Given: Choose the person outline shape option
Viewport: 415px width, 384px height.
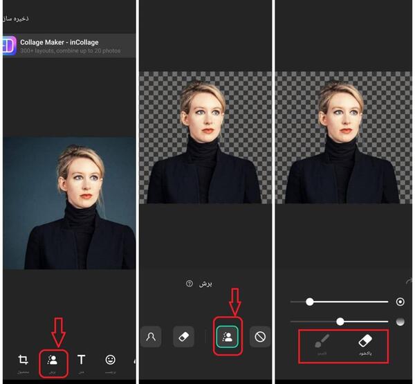Looking at the screenshot, I should point(151,336).
